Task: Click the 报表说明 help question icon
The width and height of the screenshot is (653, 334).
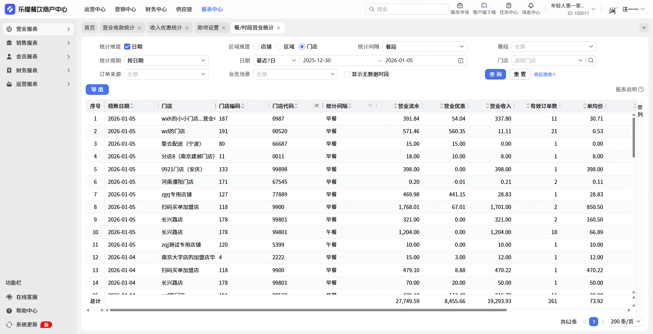Action: coord(641,89)
